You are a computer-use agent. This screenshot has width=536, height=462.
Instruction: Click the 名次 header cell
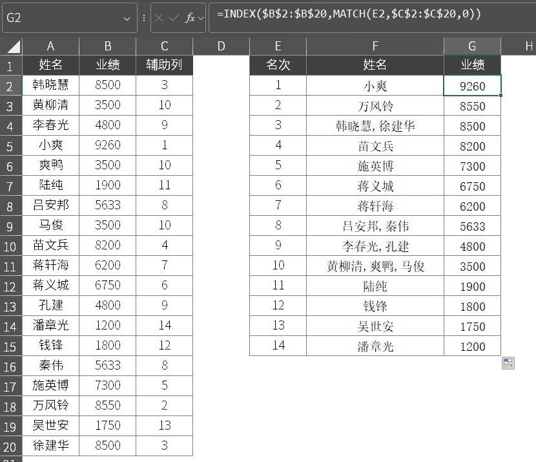click(x=278, y=65)
